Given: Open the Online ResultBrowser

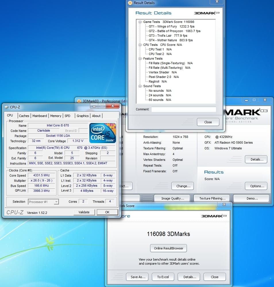Looking at the screenshot, I should click(x=169, y=248).
